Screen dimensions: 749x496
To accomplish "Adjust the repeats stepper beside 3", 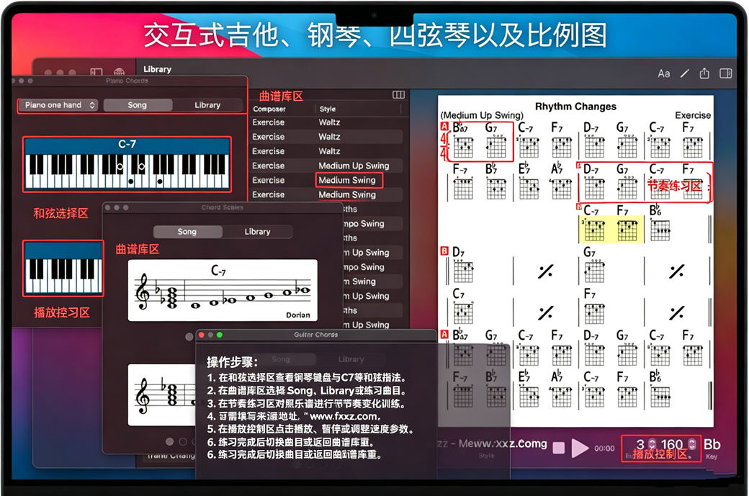I will (652, 444).
